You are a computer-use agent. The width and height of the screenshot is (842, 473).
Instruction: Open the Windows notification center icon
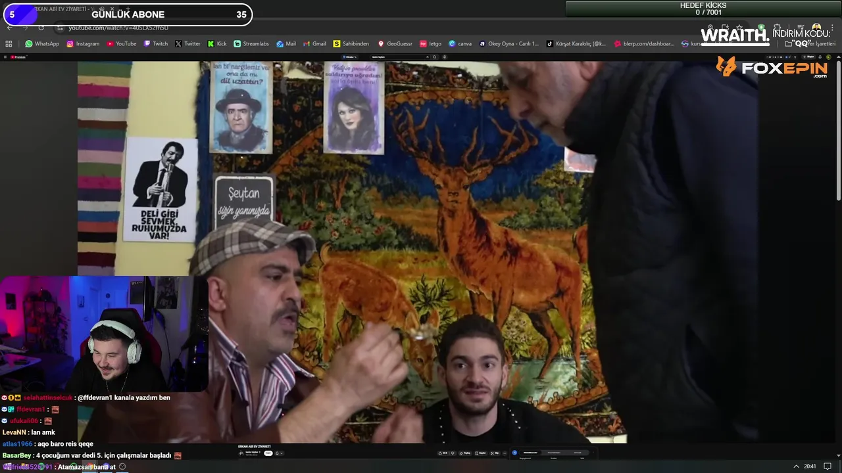(x=828, y=466)
